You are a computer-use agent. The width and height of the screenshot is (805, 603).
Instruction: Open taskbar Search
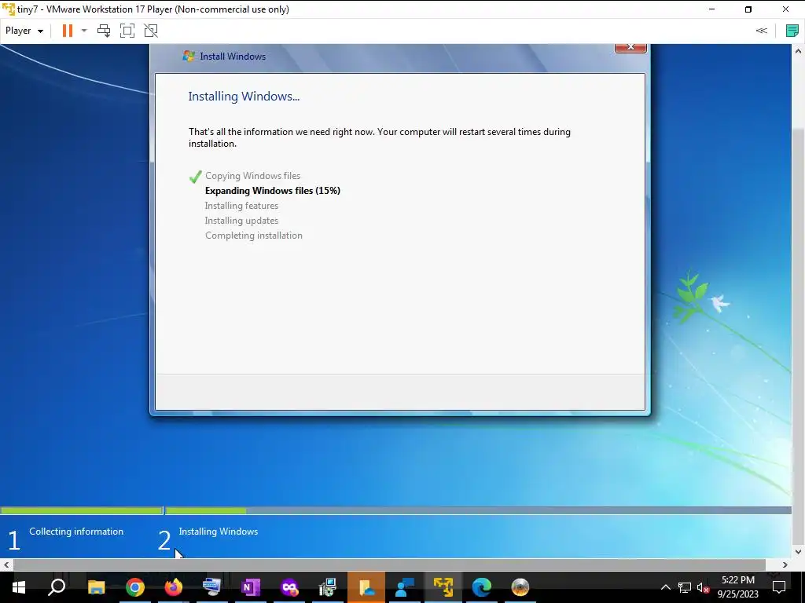(57, 587)
